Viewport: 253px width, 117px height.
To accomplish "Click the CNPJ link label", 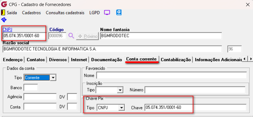I will [x=7, y=30].
